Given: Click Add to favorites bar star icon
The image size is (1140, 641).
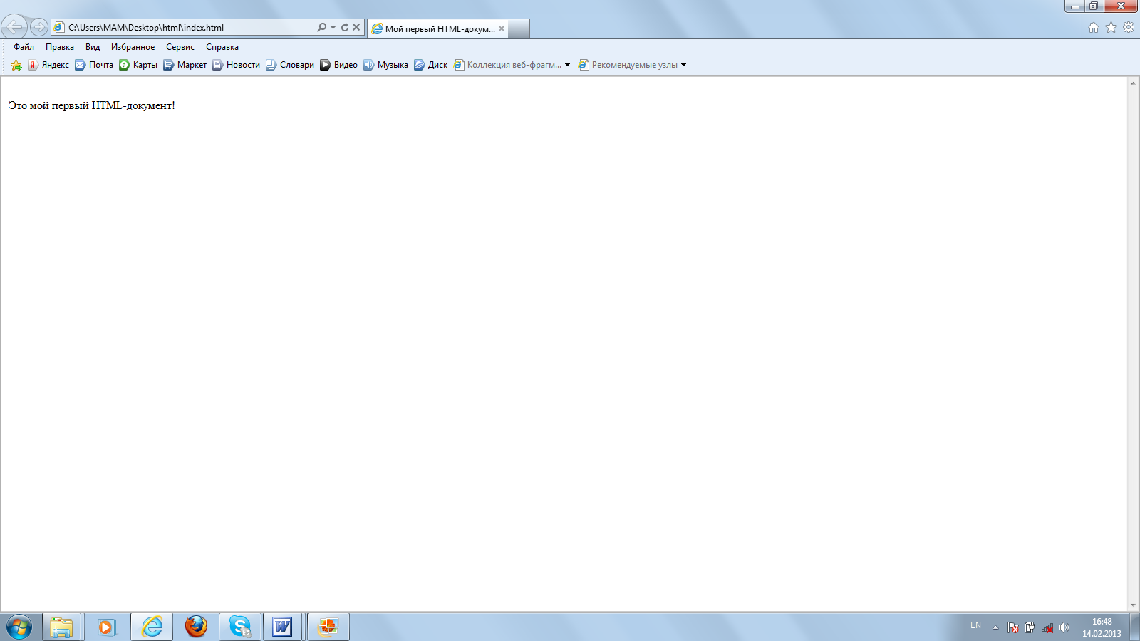Looking at the screenshot, I should tap(16, 65).
